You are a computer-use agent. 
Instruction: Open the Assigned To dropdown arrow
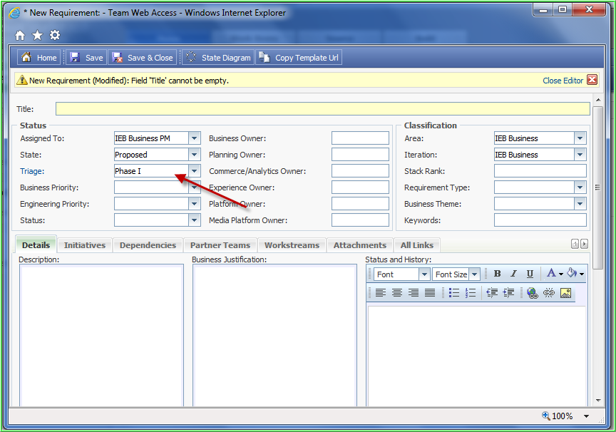(x=195, y=138)
